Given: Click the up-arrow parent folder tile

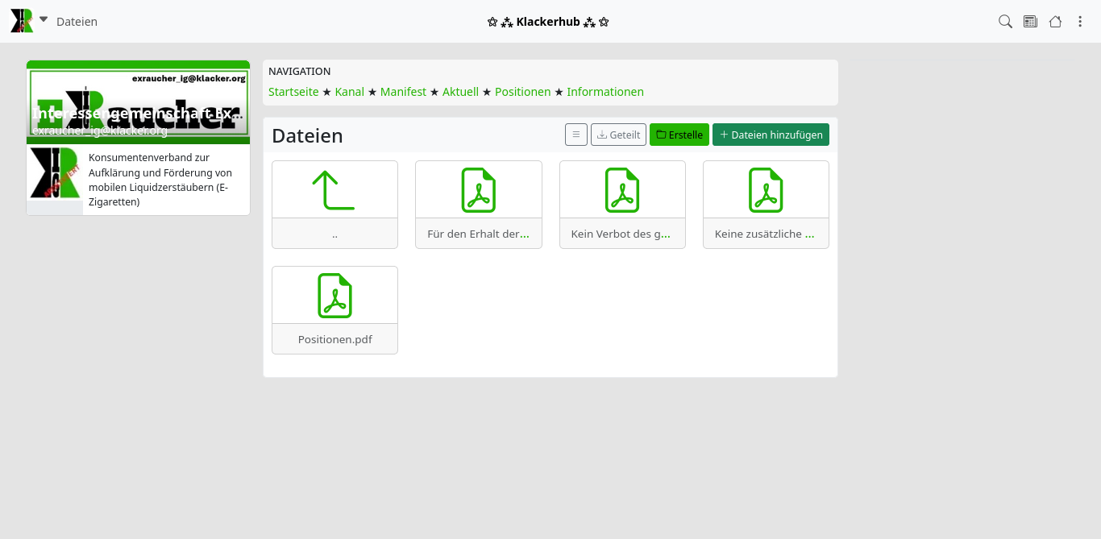Looking at the screenshot, I should 334,190.
